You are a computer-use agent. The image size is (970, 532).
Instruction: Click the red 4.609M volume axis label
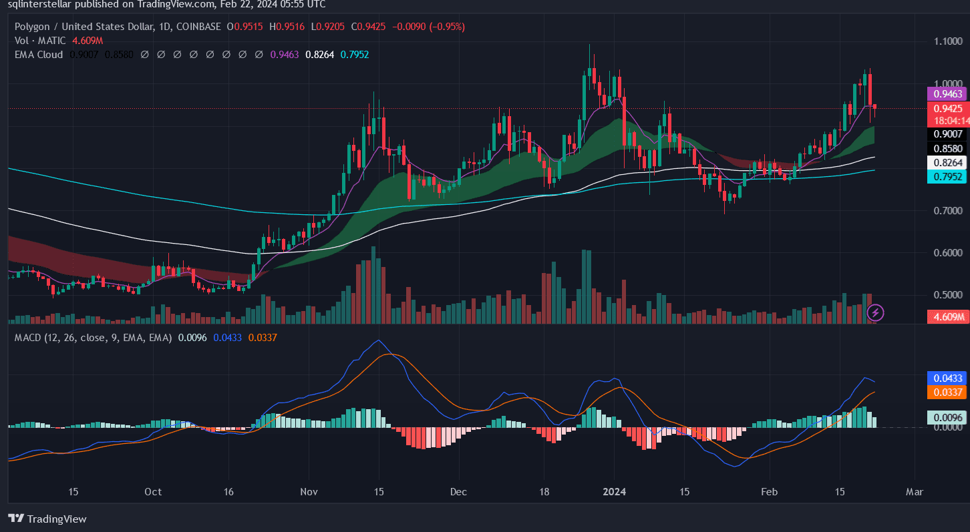[948, 316]
